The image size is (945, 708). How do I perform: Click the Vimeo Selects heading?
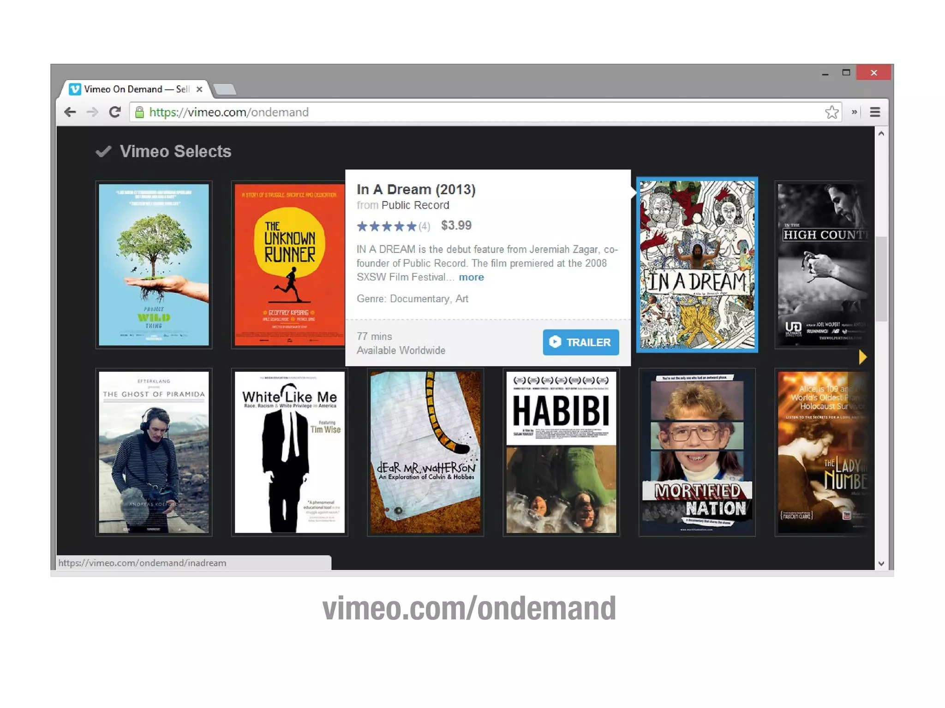coord(175,151)
